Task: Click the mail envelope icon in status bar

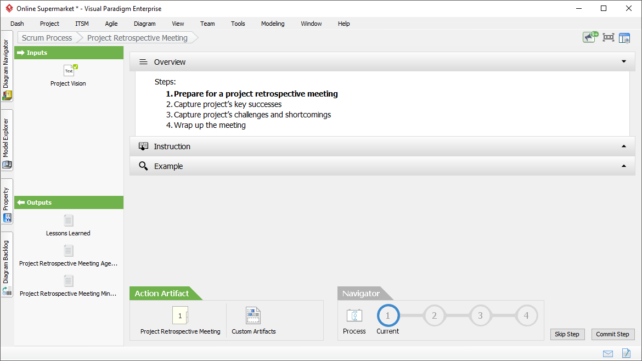Action: pos(608,354)
